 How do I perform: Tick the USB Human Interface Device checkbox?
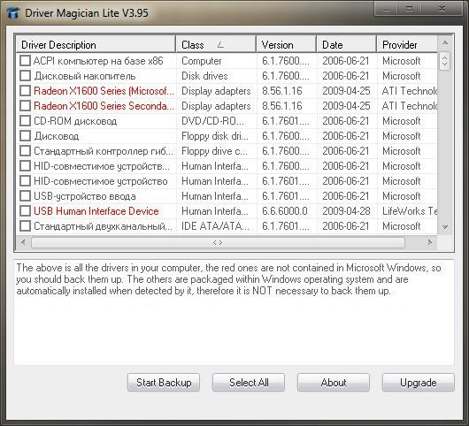point(25,211)
